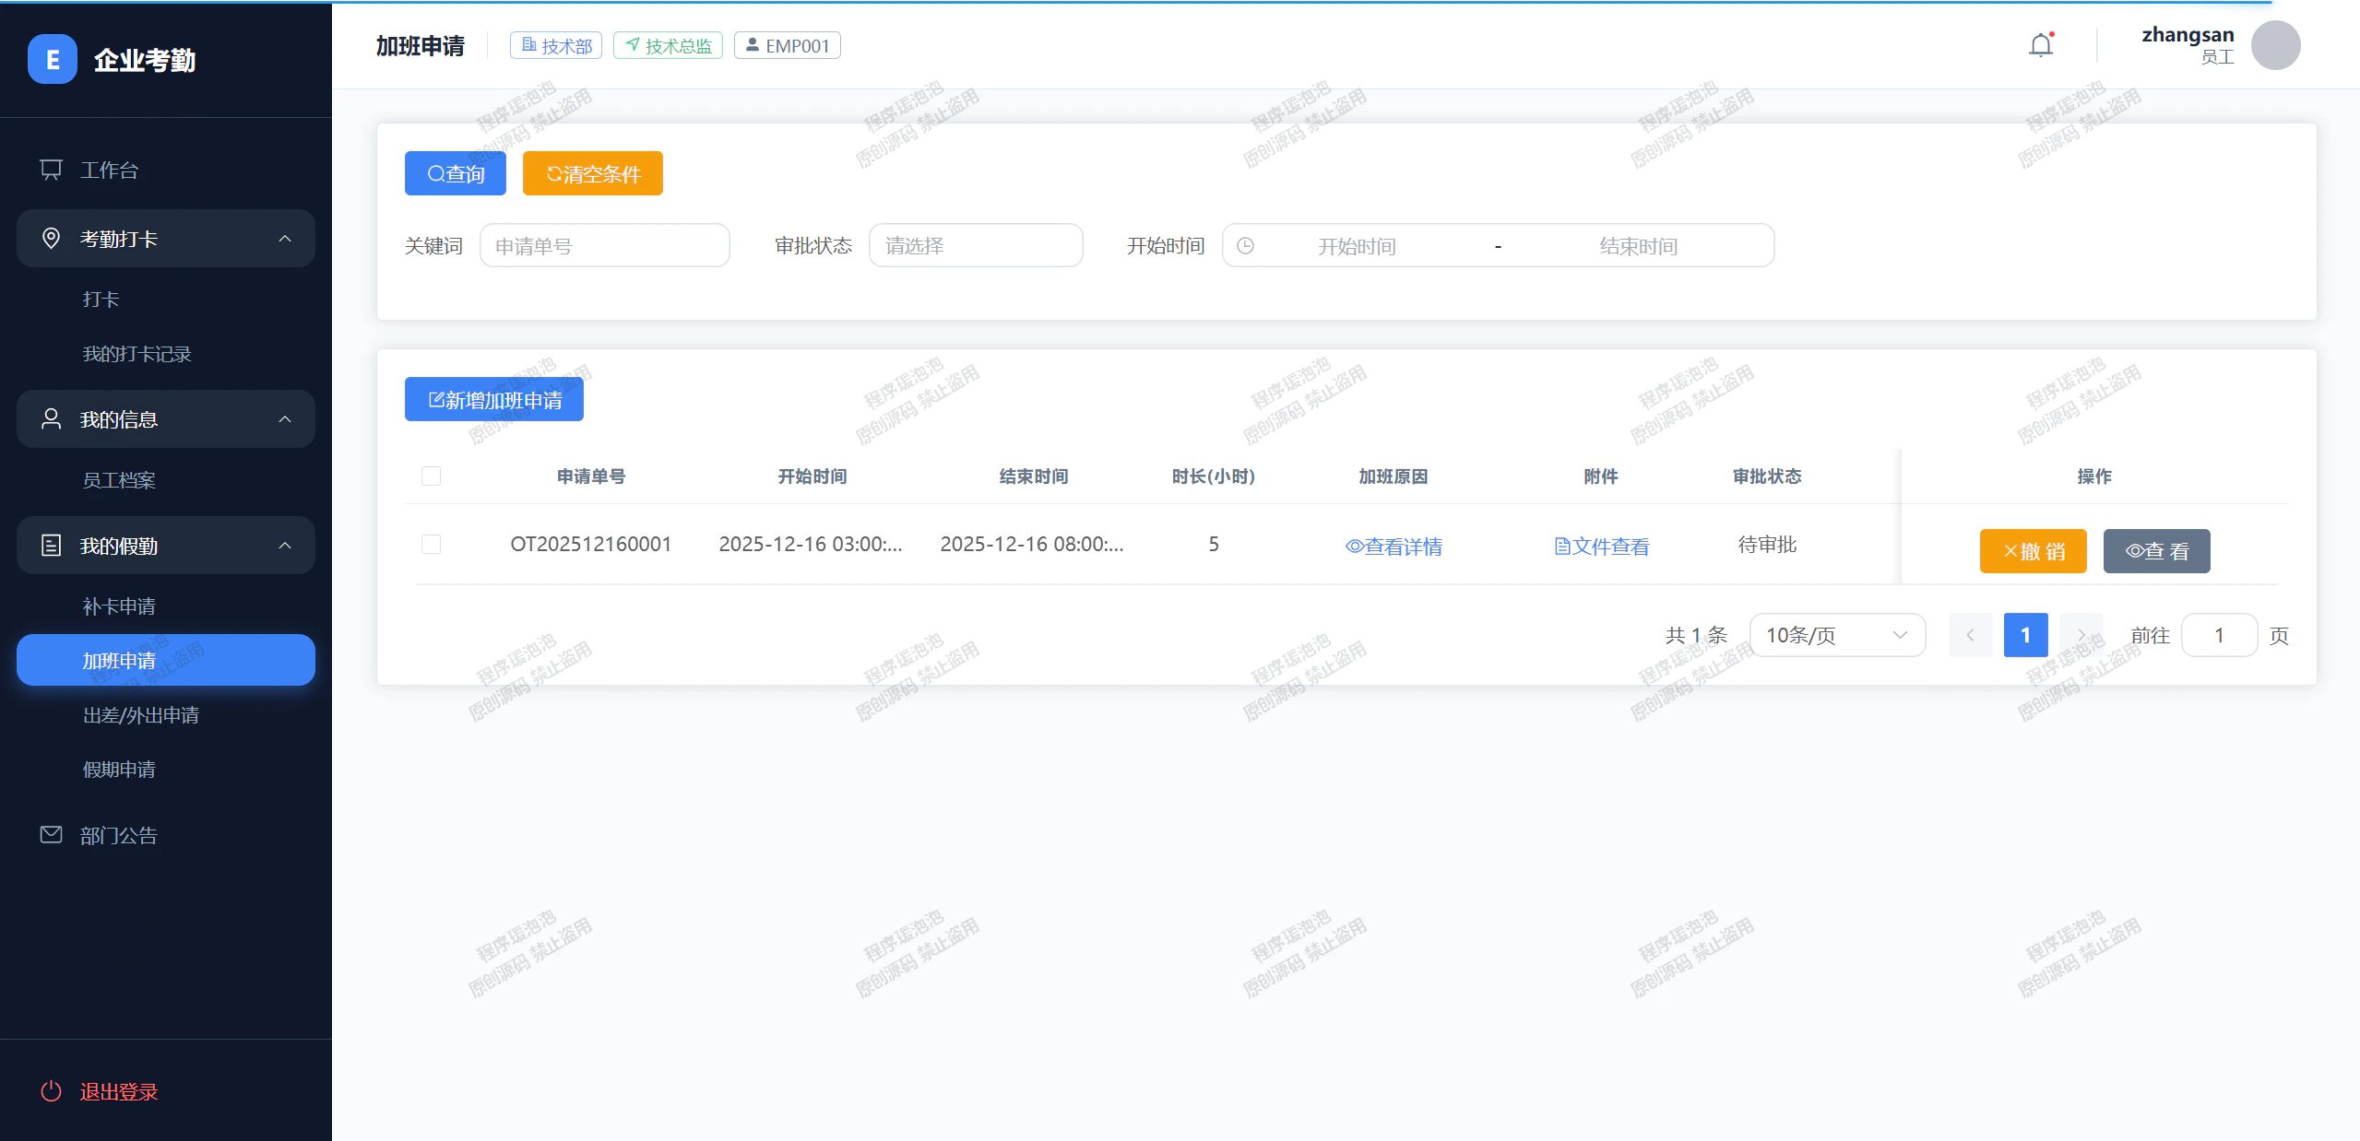
Task: Open the 10条/页 page size dropdown
Action: pos(1837,635)
